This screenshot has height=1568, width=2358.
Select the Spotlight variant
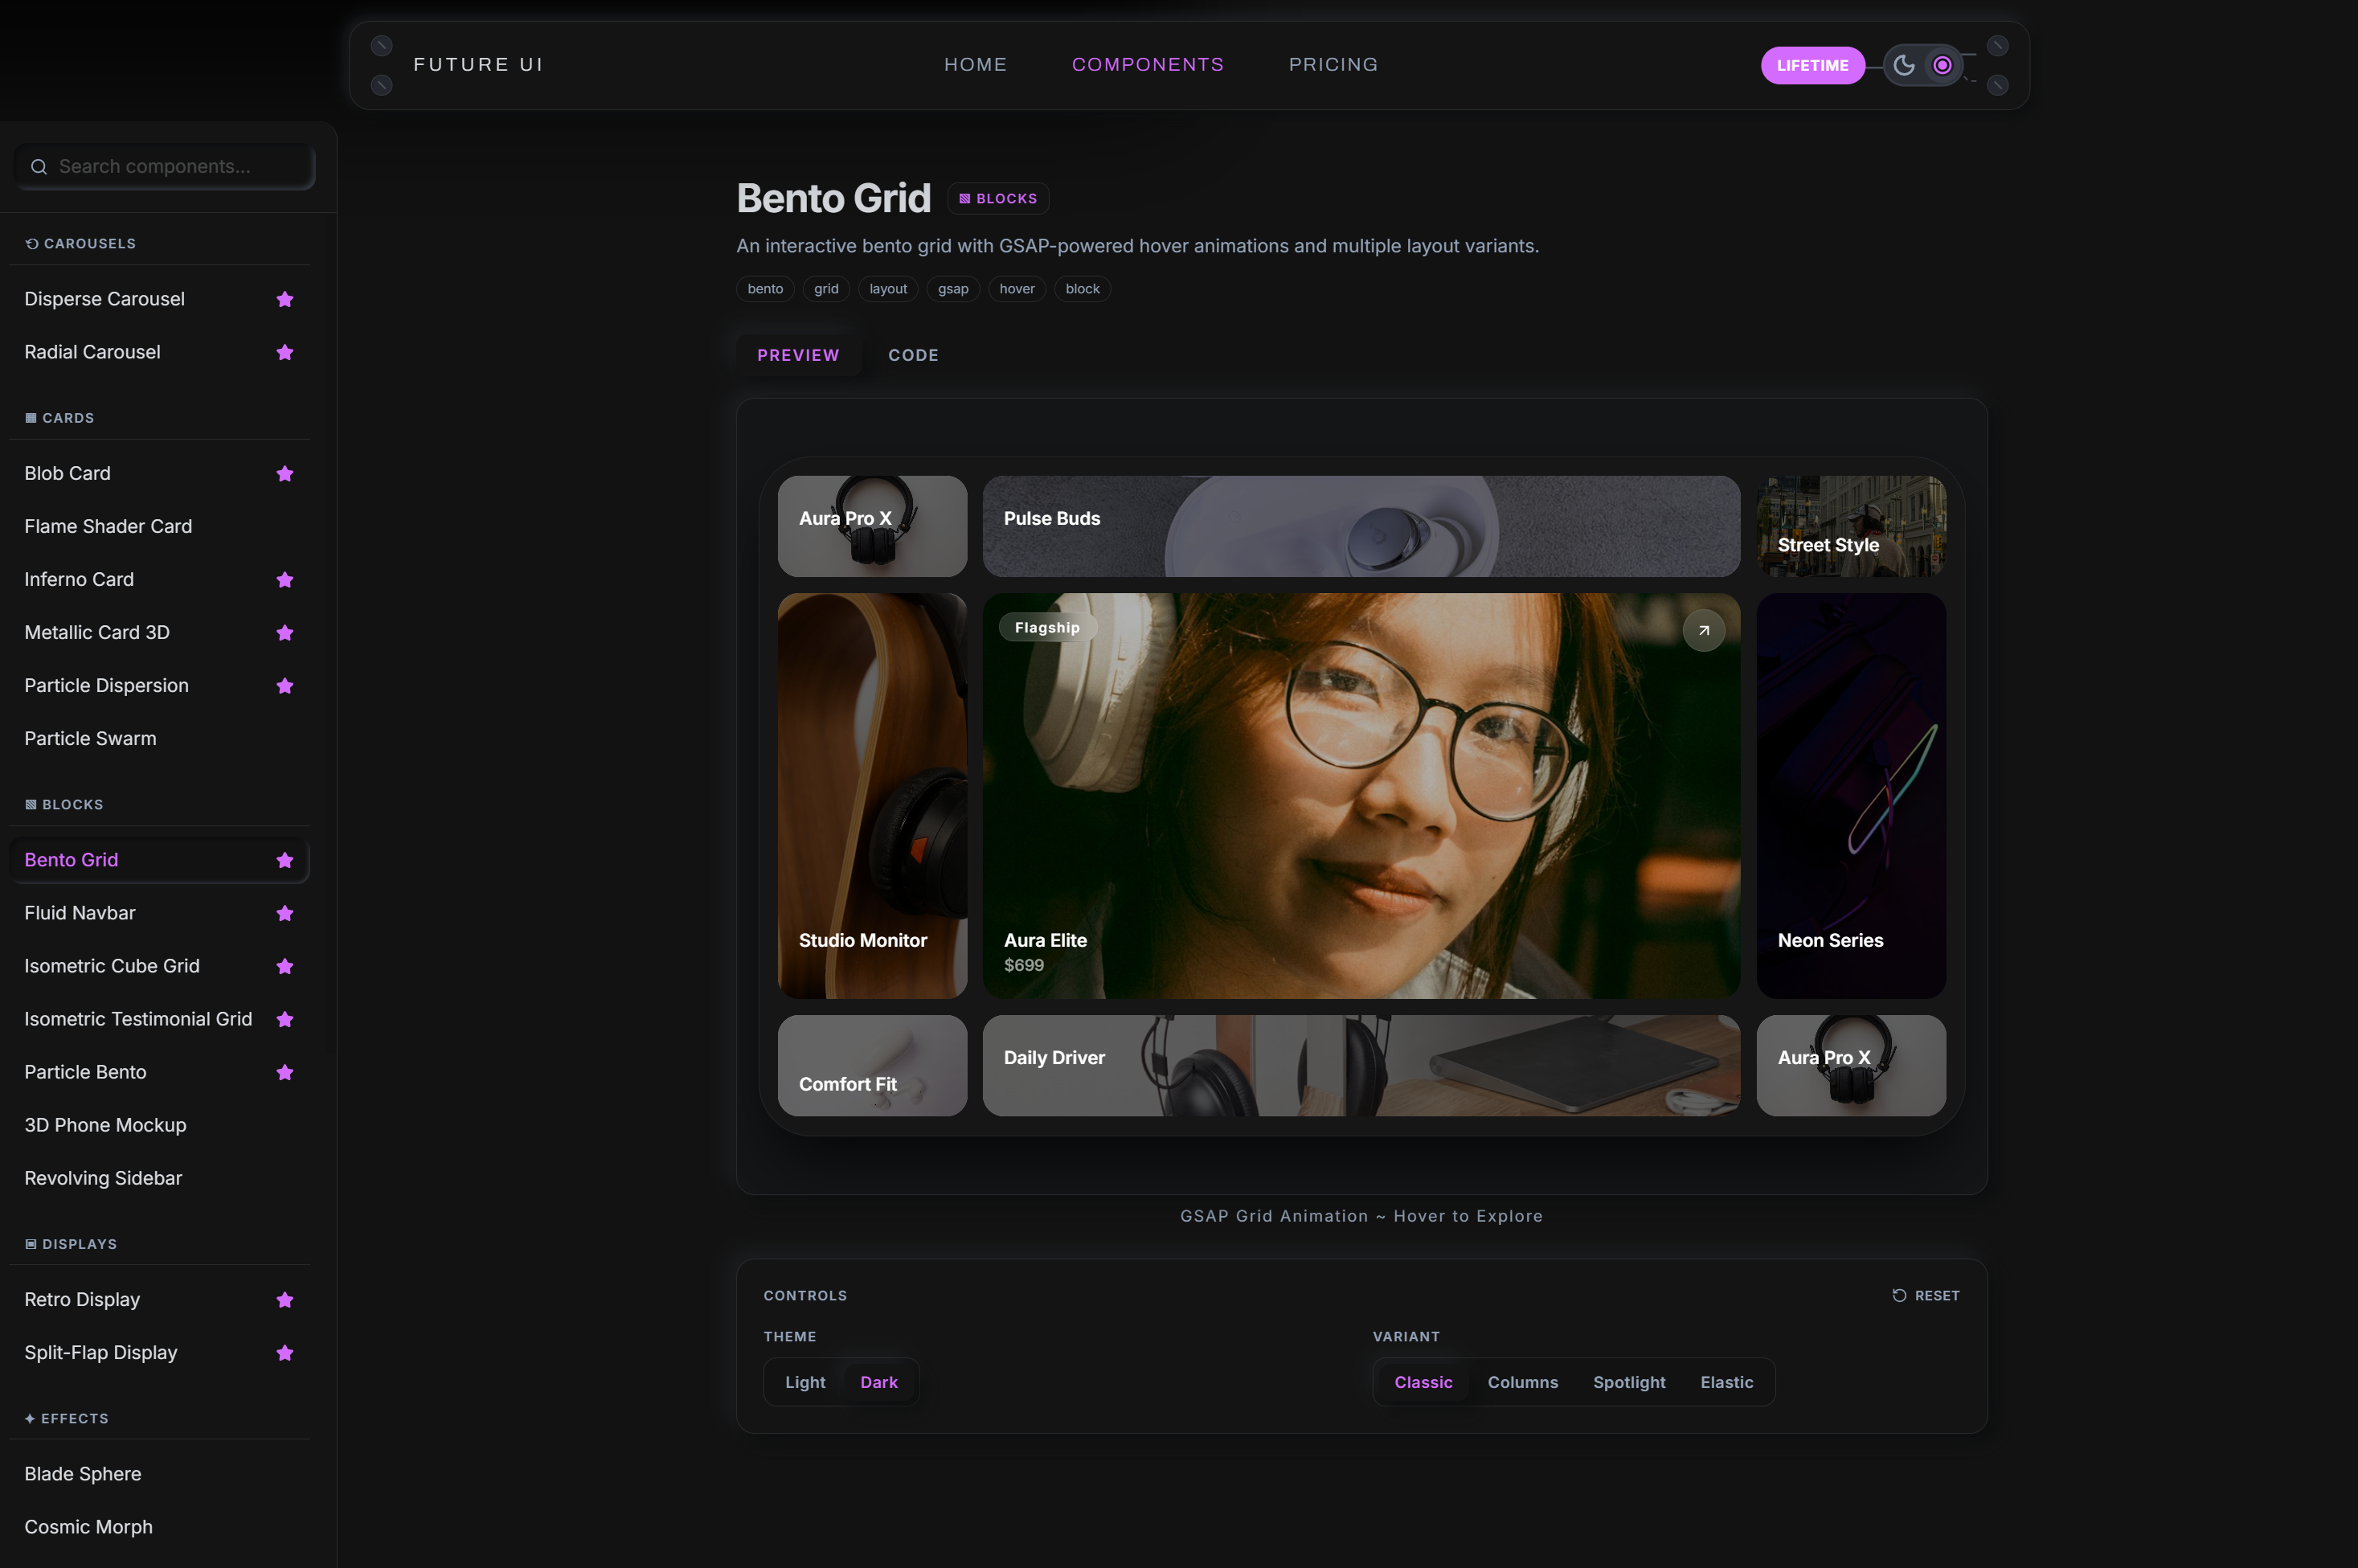1629,1382
